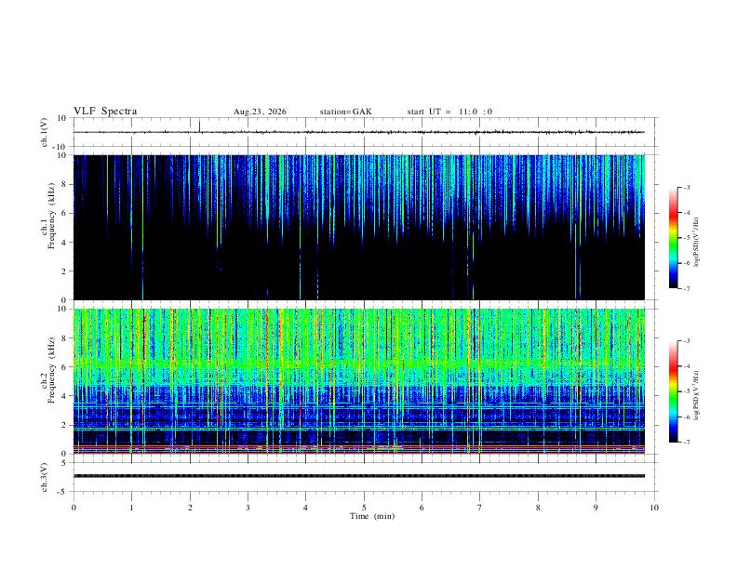The width and height of the screenshot is (737, 569).
Task: Click the 5 minute tick label
Action: [364, 508]
